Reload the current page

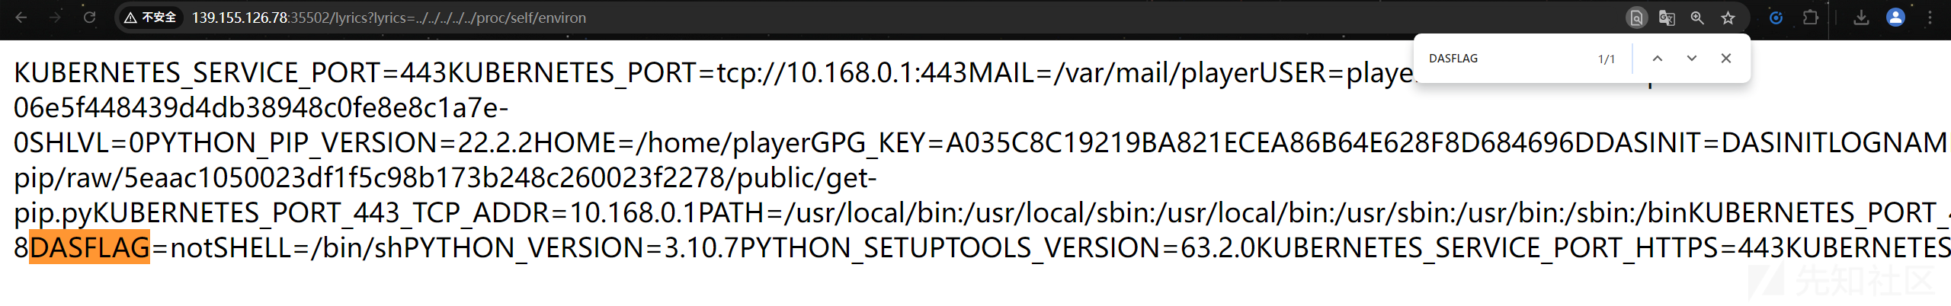(x=89, y=18)
